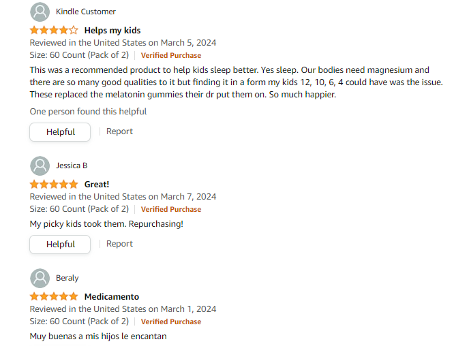
Task: Click the four-star rating on Kindle Customer's review
Action: click(54, 31)
